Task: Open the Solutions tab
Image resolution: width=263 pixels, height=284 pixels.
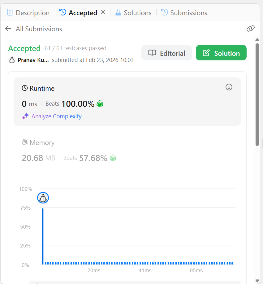Action: pos(133,13)
